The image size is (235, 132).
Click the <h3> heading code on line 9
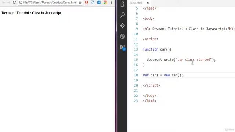point(189,29)
